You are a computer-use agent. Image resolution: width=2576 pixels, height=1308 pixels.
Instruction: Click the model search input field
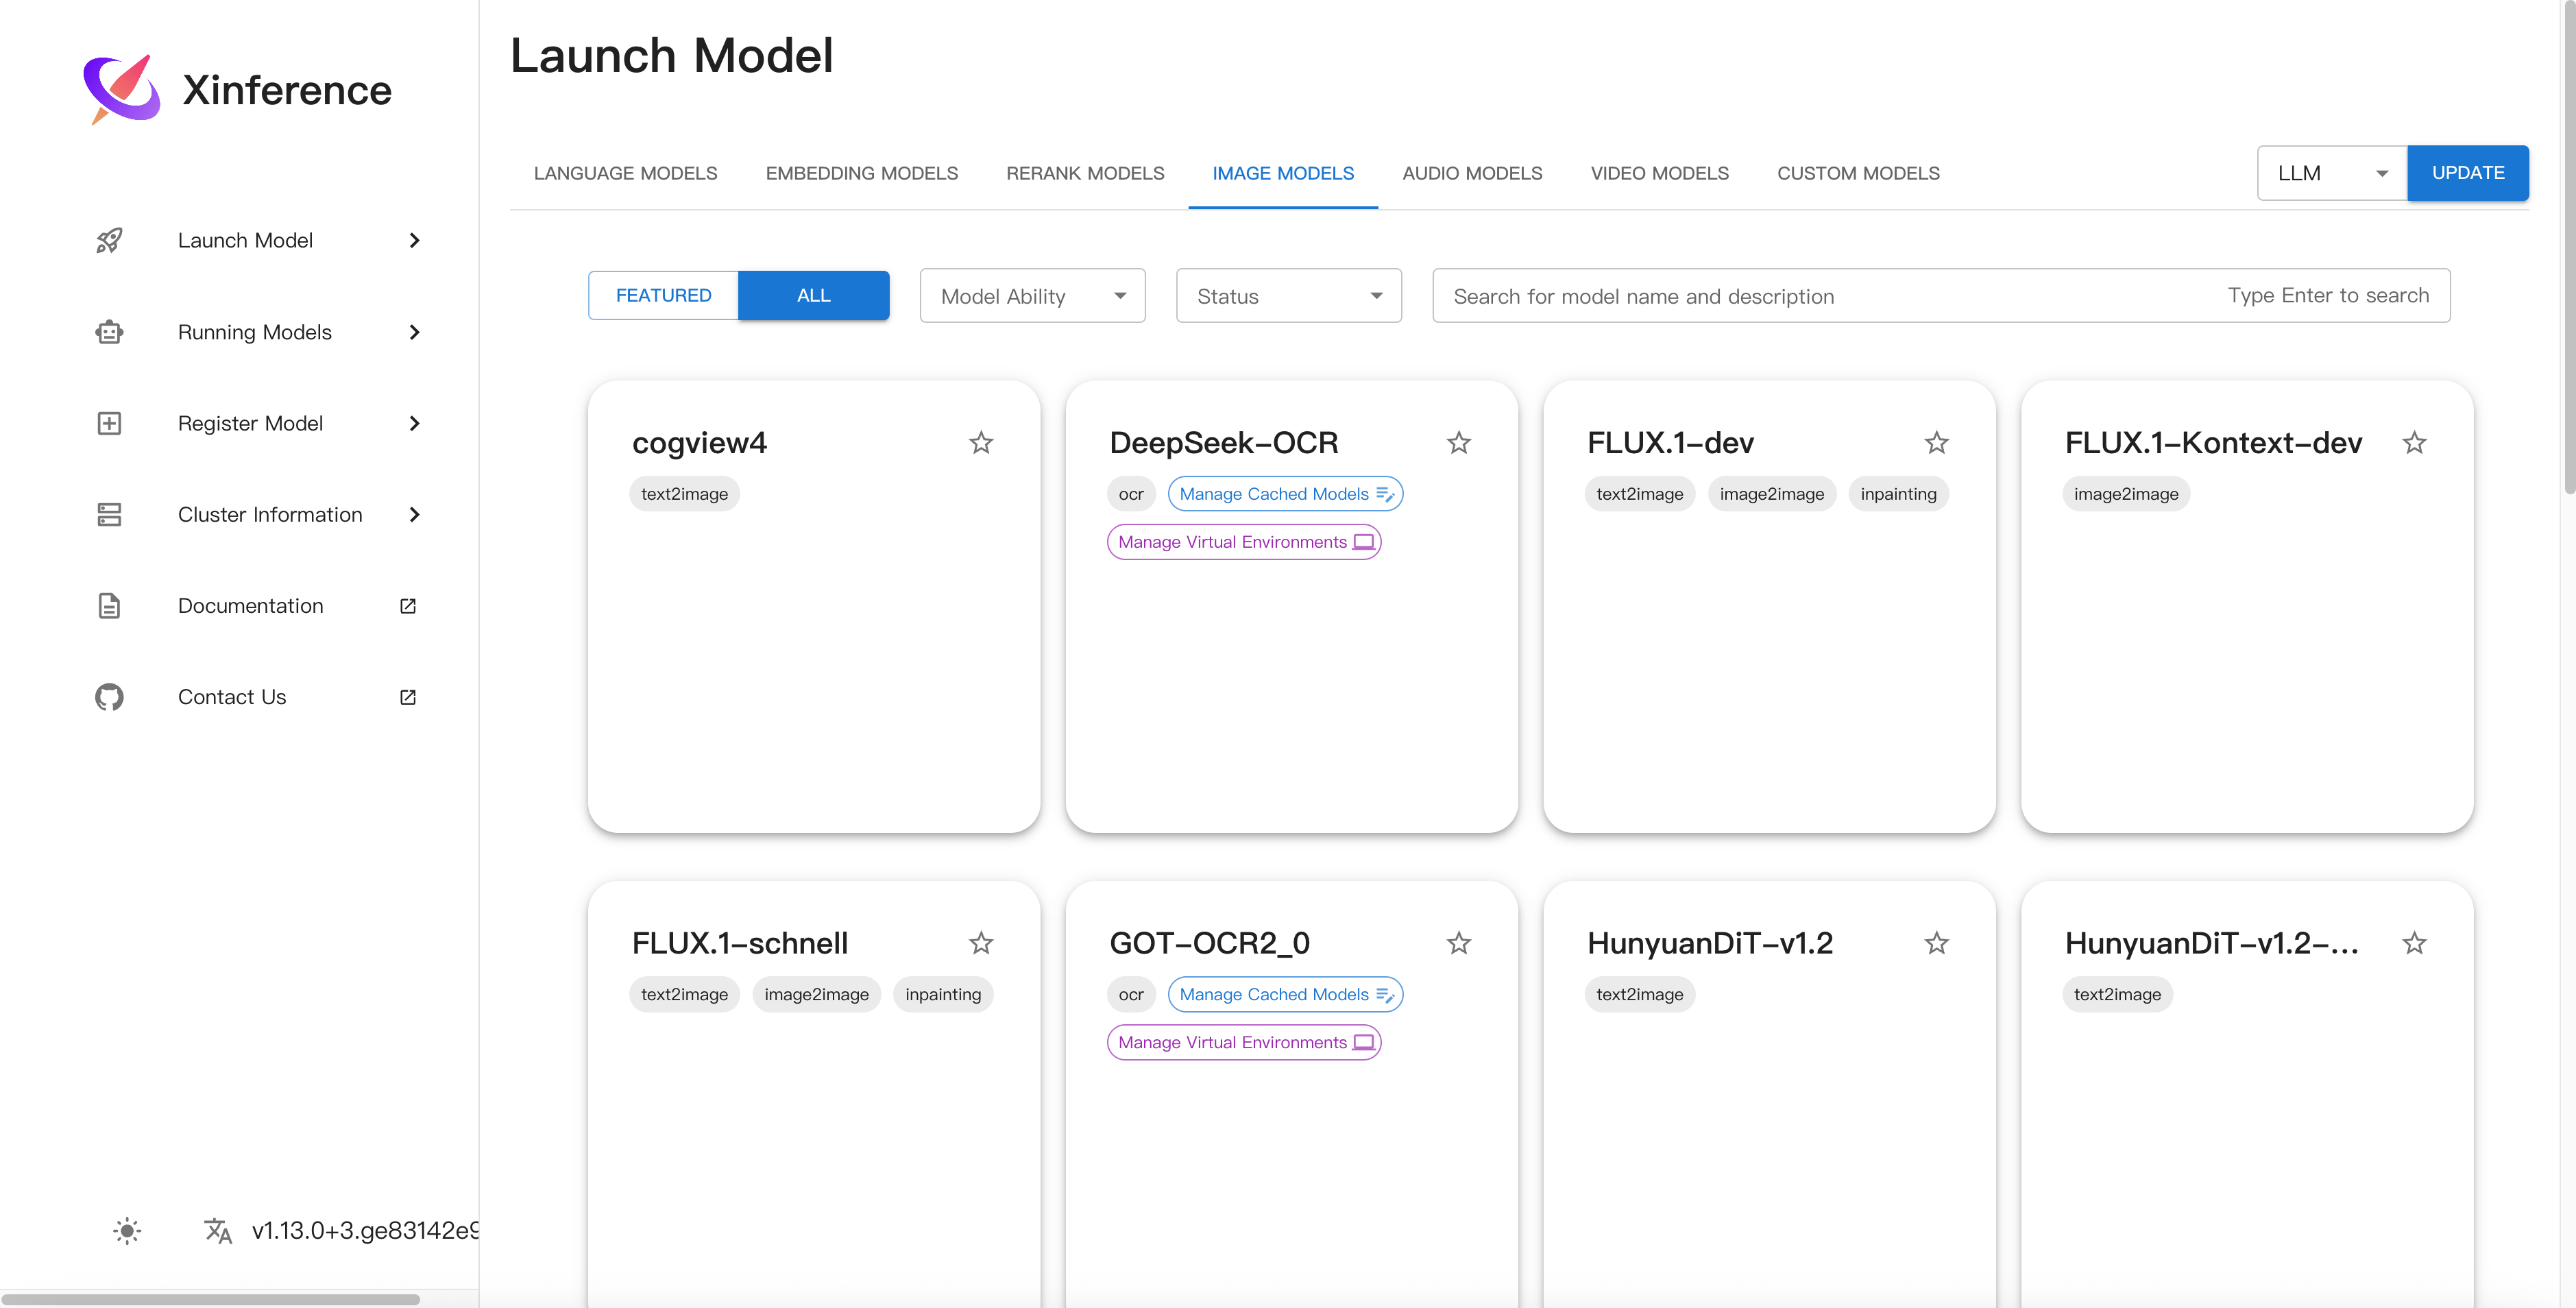[1941, 296]
